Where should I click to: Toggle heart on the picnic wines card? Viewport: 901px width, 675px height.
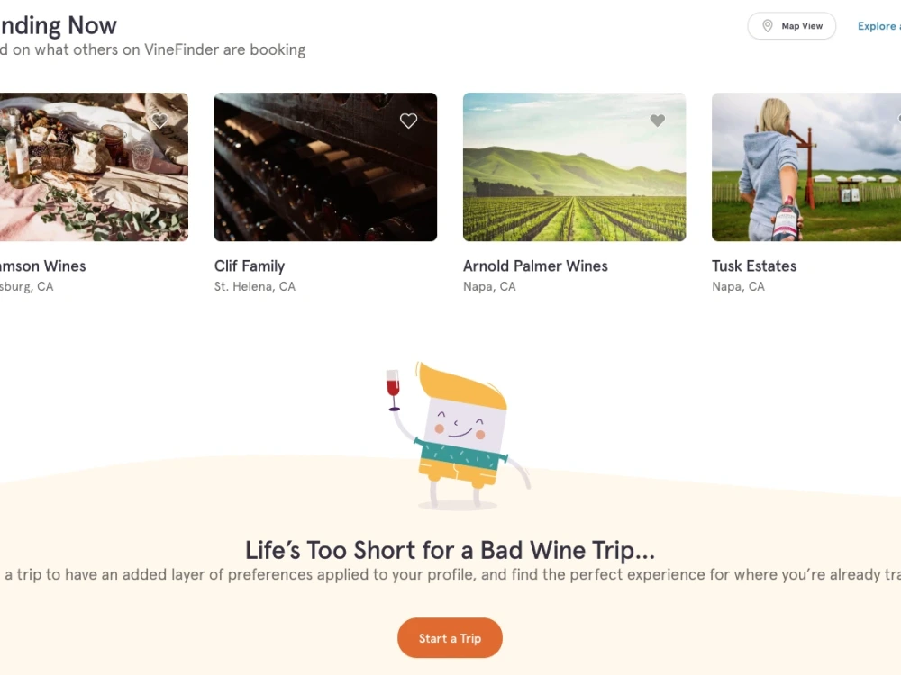159,121
